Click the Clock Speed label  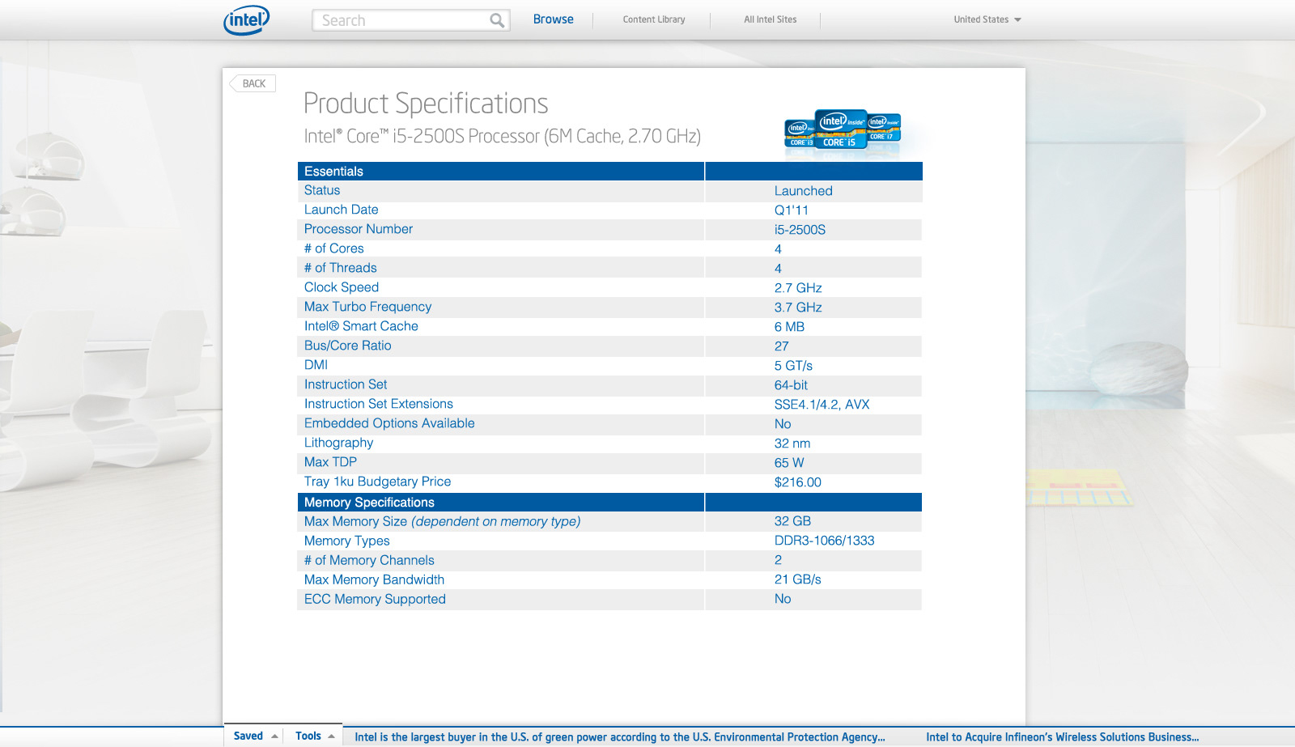click(342, 287)
